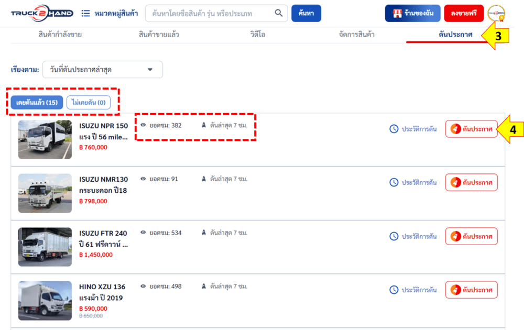The width and height of the screenshot is (524, 330).
Task: Click rocket icon on ISUZU NMR130 row
Action: pyautogui.click(x=455, y=182)
